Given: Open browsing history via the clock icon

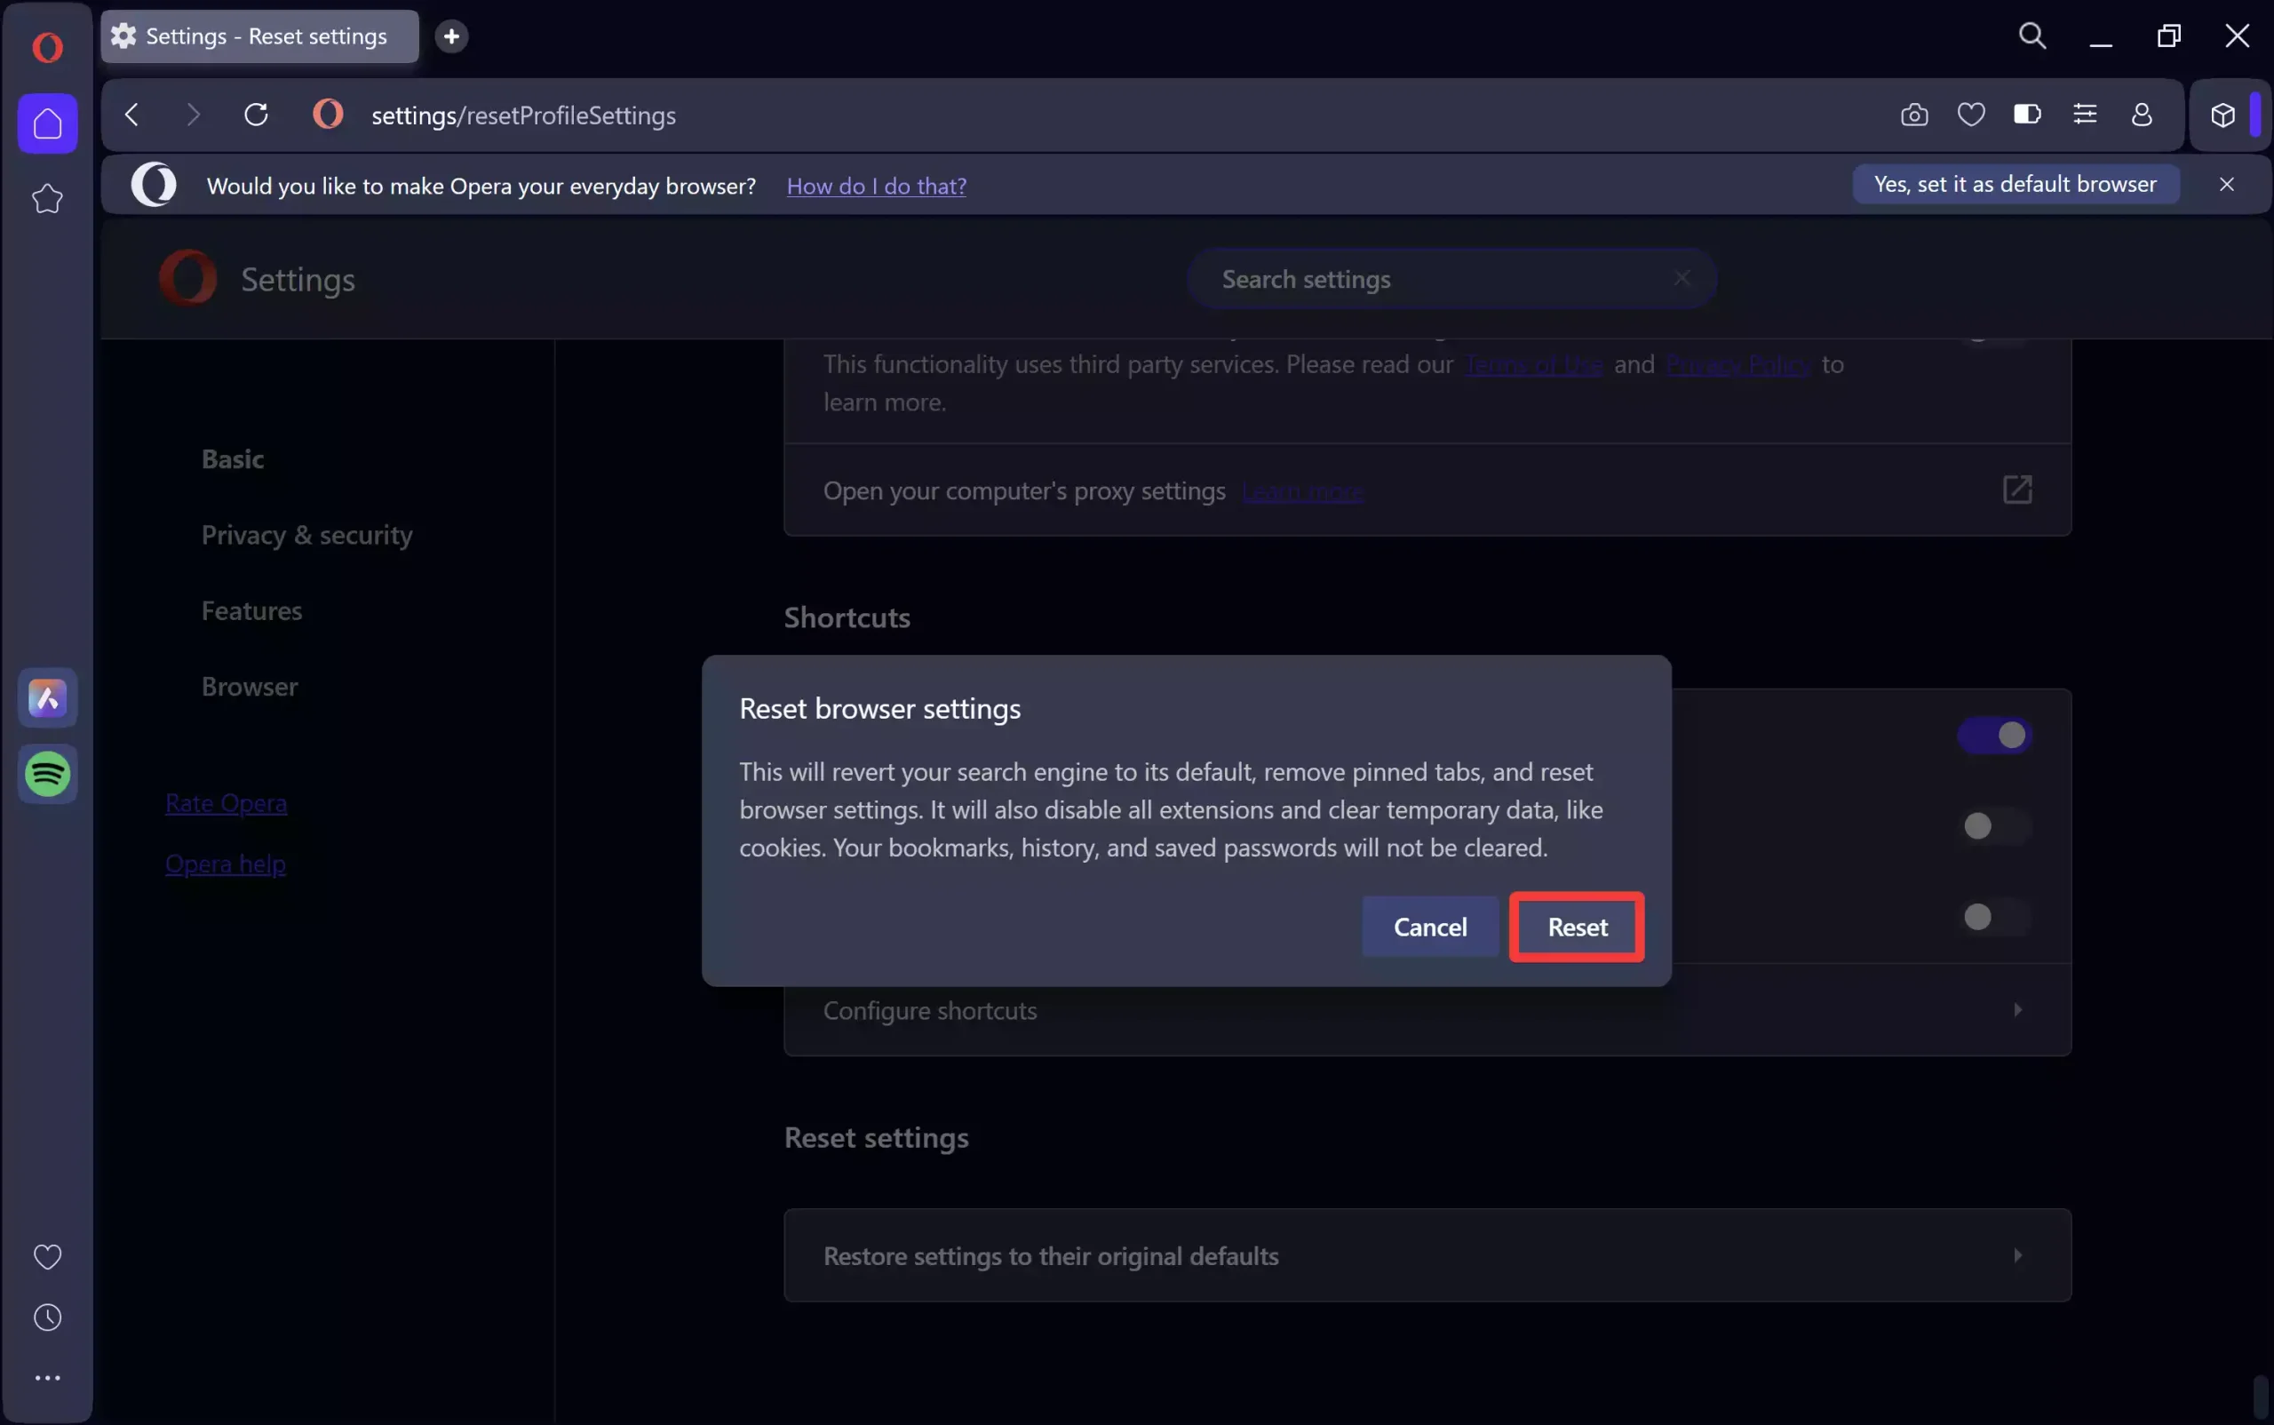Looking at the screenshot, I should tap(47, 1317).
